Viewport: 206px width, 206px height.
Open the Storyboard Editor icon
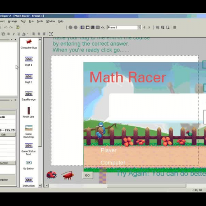pos(82,27)
